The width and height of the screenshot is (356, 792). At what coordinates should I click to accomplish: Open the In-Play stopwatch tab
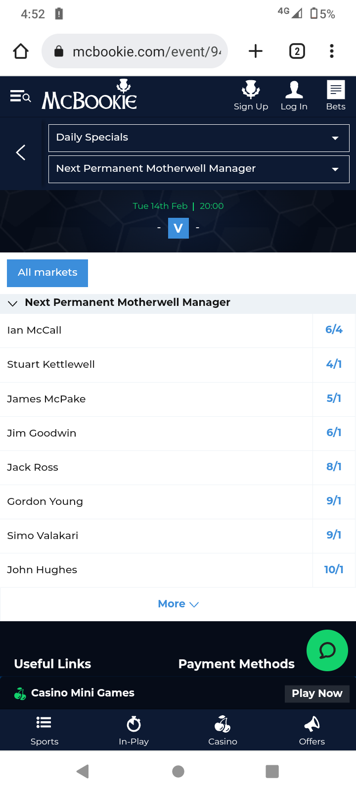tap(133, 724)
